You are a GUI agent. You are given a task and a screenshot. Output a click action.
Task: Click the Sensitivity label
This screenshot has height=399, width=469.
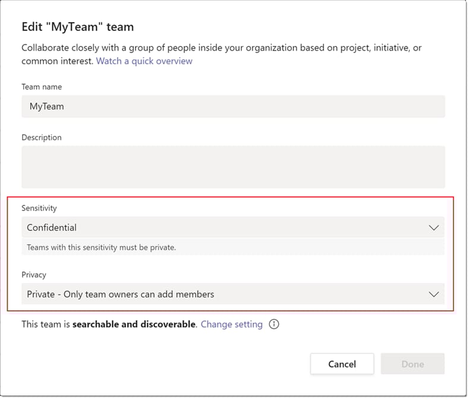39,208
